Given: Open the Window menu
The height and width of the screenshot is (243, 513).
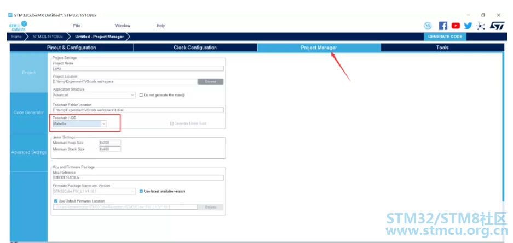Looking at the screenshot, I should tap(122, 26).
